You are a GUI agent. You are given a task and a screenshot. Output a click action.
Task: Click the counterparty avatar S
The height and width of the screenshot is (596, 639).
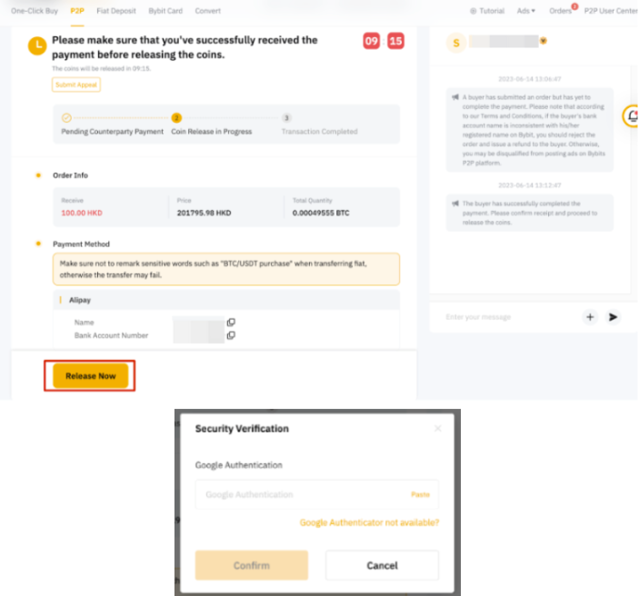pyautogui.click(x=456, y=43)
